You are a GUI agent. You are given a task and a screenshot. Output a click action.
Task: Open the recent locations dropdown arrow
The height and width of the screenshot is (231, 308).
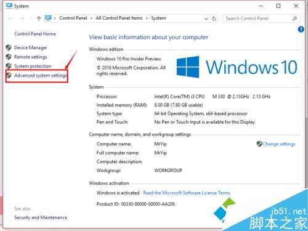coord(31,18)
